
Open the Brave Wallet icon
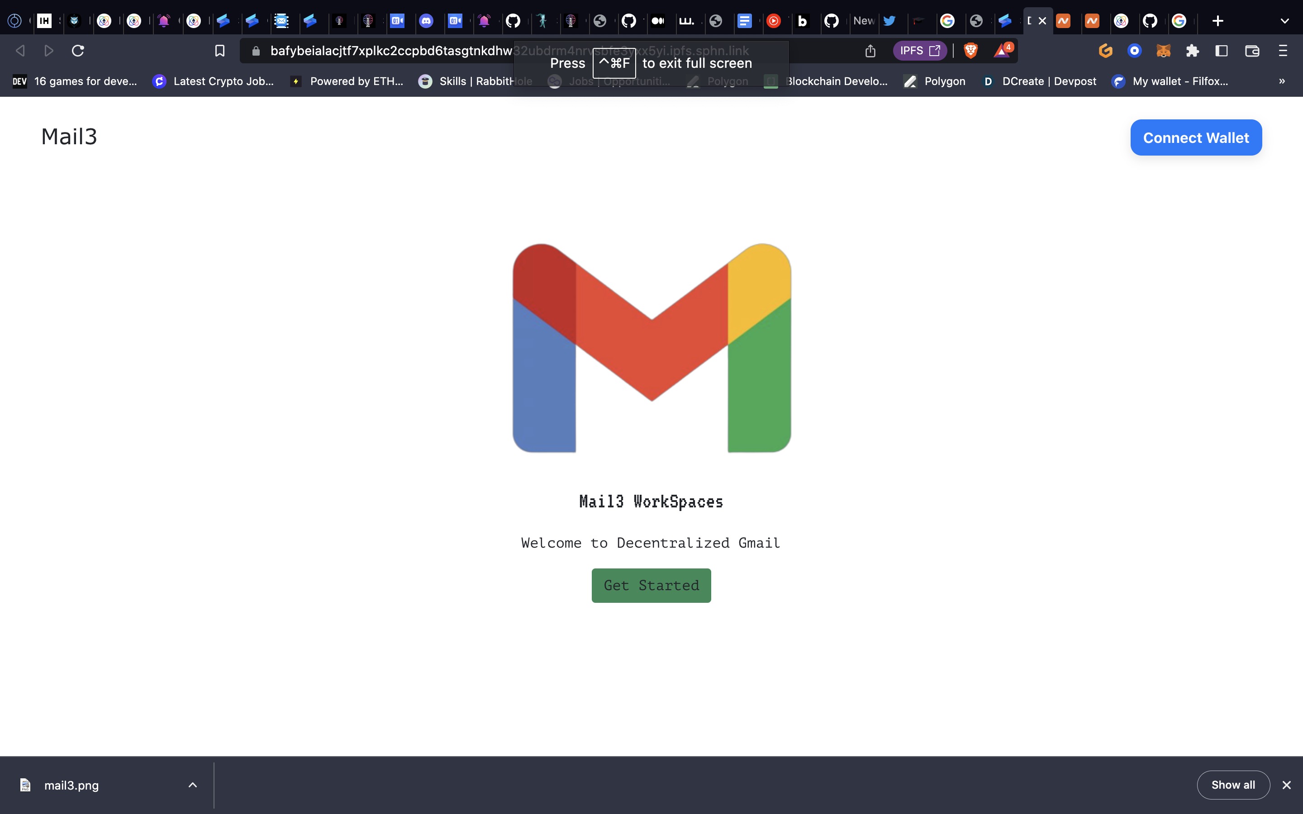coord(1252,51)
